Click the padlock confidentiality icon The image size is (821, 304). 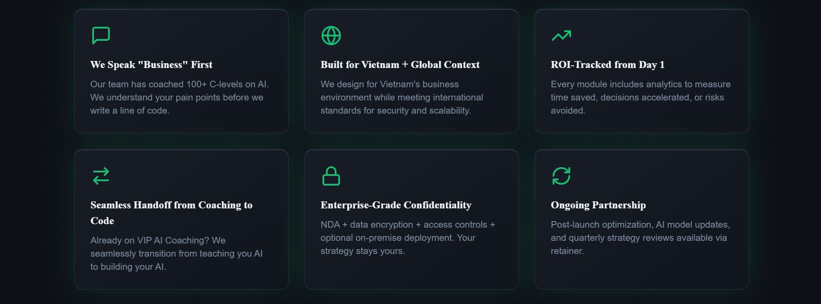(x=331, y=176)
